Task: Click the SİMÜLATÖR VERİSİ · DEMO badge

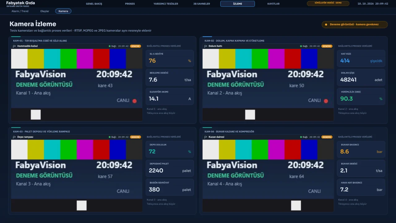Action: click(x=328, y=3)
